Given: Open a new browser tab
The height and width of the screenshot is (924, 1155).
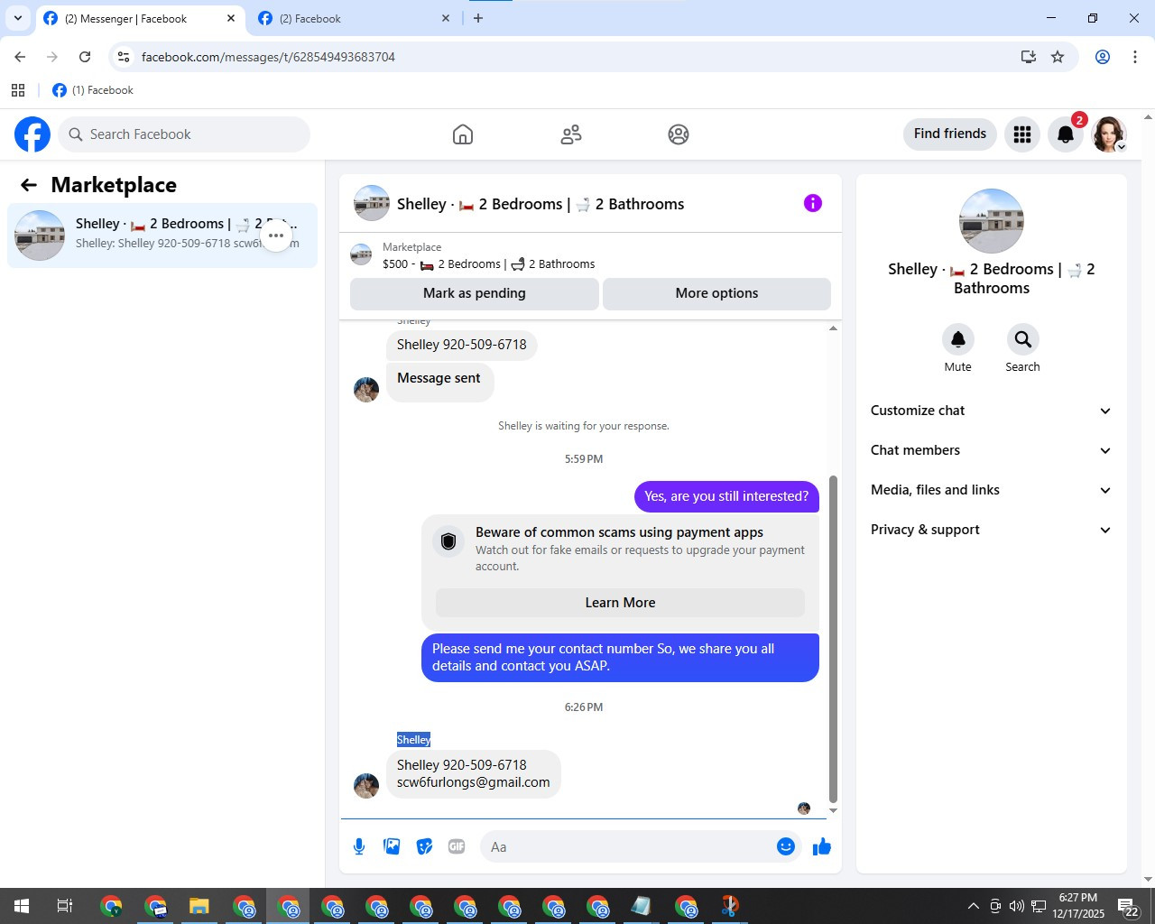Looking at the screenshot, I should [478, 18].
